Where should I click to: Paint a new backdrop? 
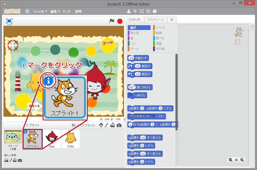tap(11, 160)
